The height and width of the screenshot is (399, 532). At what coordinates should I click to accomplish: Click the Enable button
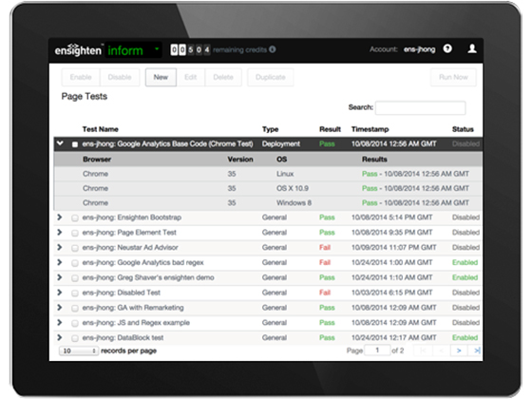81,77
